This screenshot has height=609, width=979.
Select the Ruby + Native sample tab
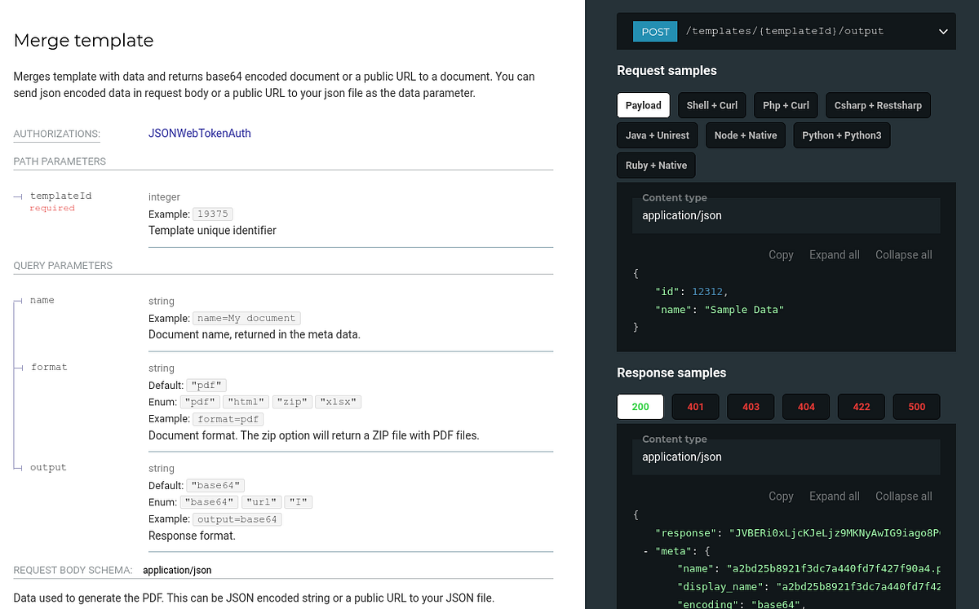coord(656,165)
